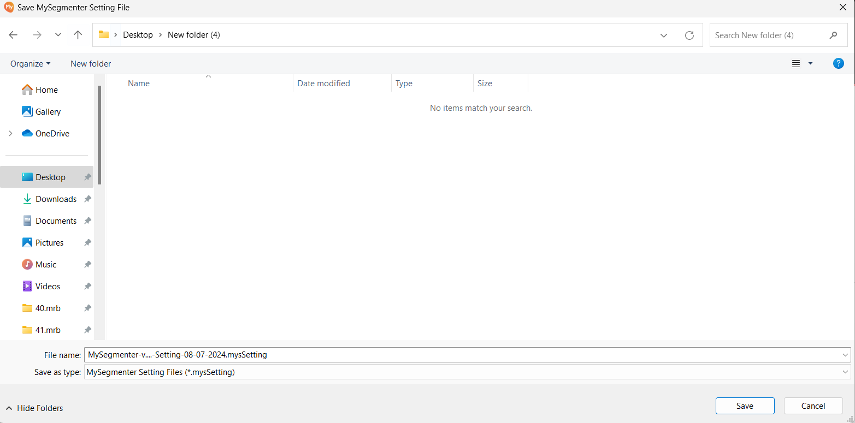The image size is (855, 423).
Task: Open the view options dropdown arrow
Action: (810, 64)
